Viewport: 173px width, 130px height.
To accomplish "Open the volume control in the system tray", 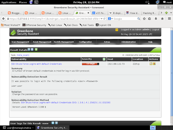I will (147, 2).
